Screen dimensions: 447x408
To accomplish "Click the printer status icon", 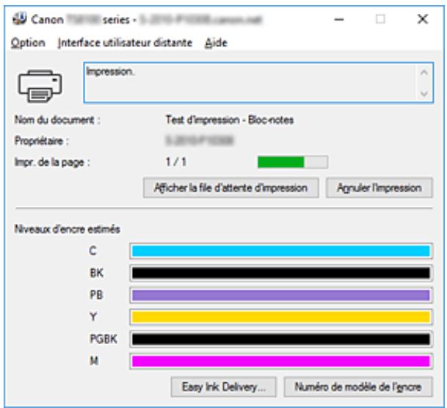I will (x=40, y=86).
